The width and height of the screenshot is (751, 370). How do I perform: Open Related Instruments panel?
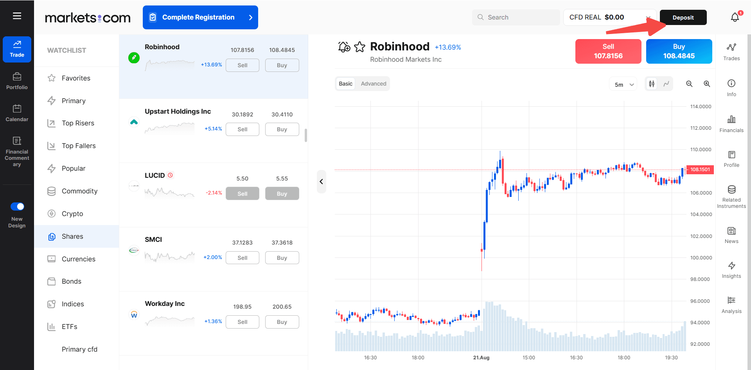click(x=731, y=197)
